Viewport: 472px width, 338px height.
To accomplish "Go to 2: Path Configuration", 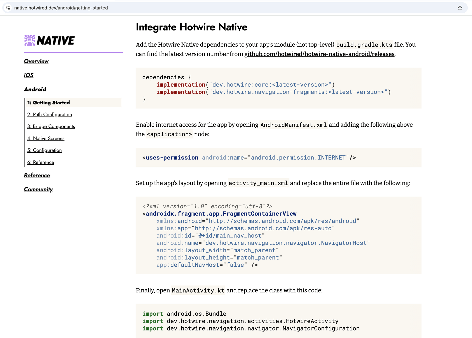I will pyautogui.click(x=50, y=114).
